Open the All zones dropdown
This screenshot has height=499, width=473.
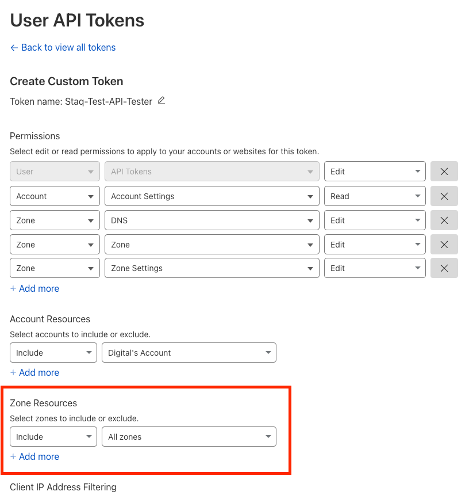[189, 437]
